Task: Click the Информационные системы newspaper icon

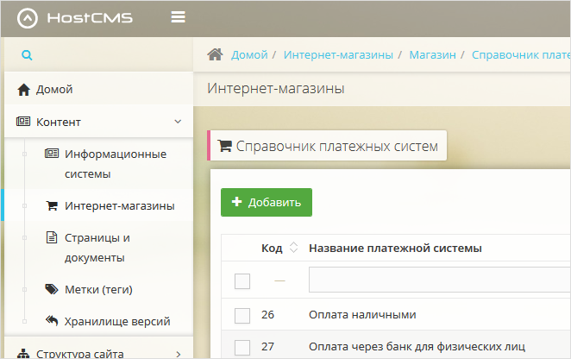Action: point(51,154)
